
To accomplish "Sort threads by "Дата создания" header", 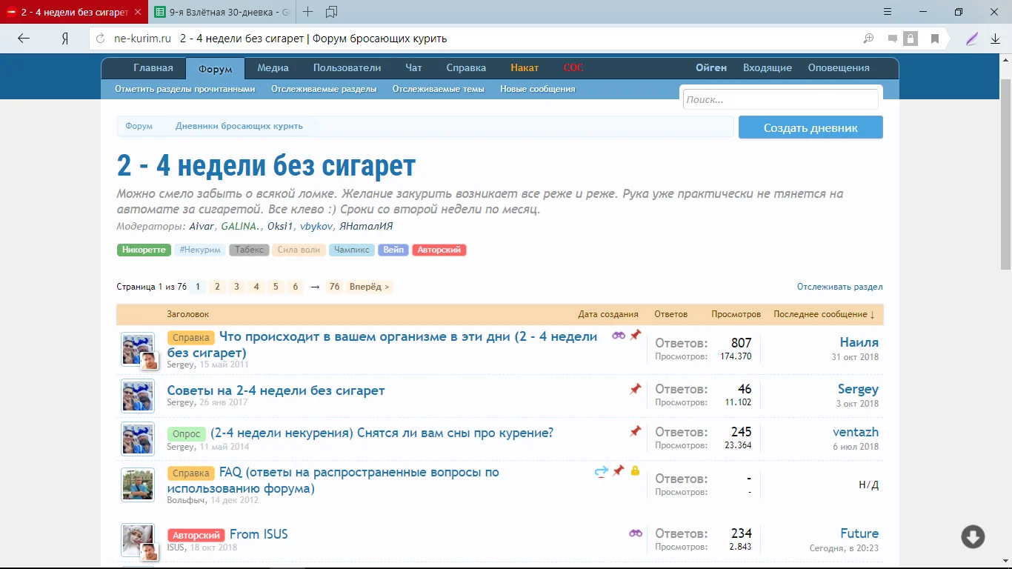I will point(608,314).
